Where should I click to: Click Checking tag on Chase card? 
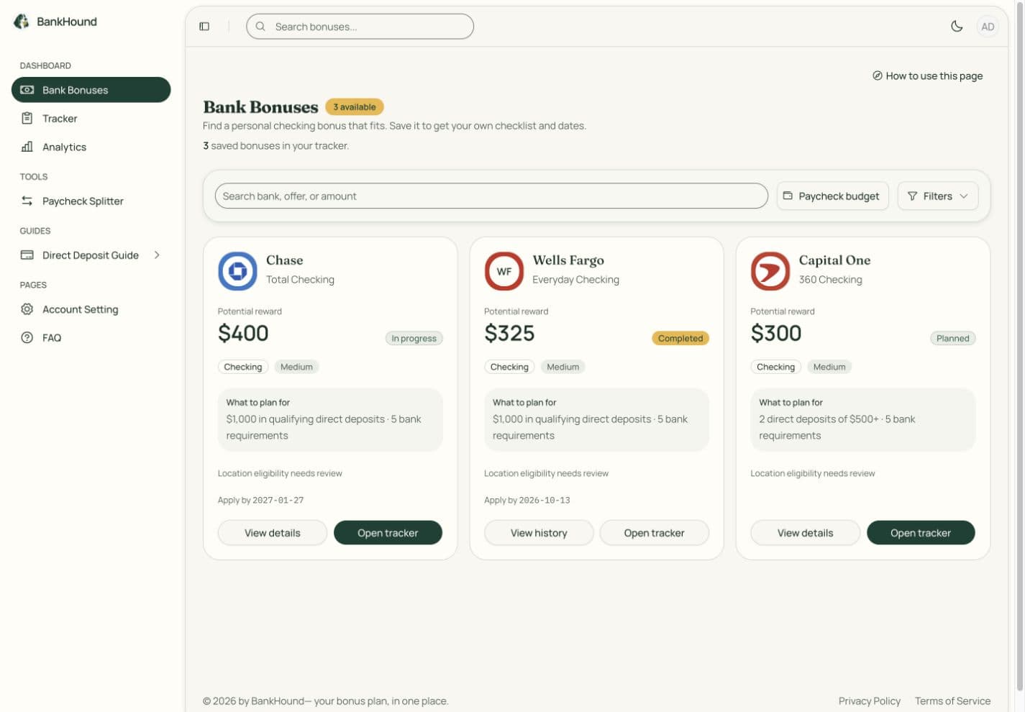tap(243, 367)
